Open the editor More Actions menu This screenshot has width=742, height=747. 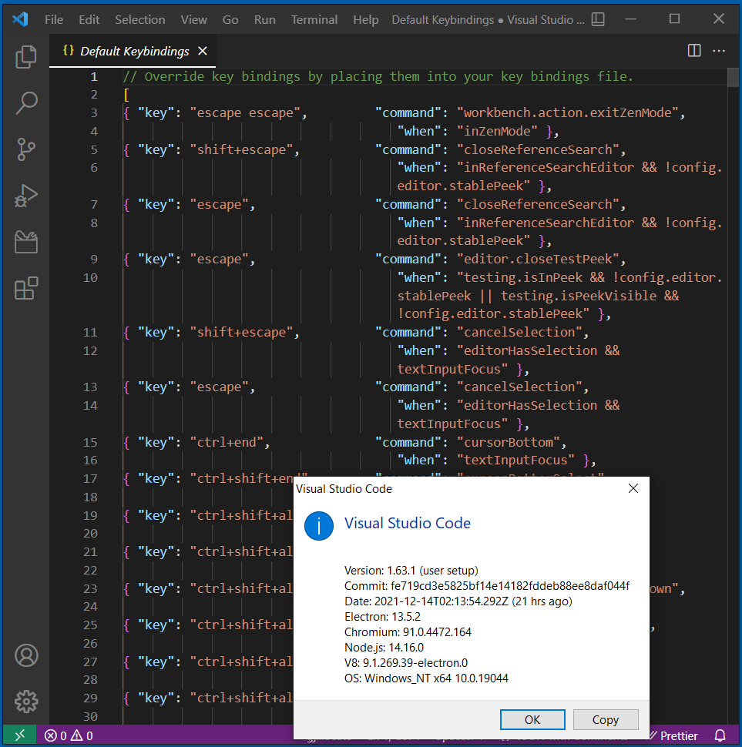pos(719,50)
